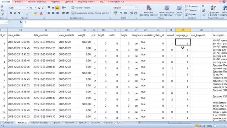227x128 pixels.
Task: Apply accounting currency format
Action: (115, 13)
